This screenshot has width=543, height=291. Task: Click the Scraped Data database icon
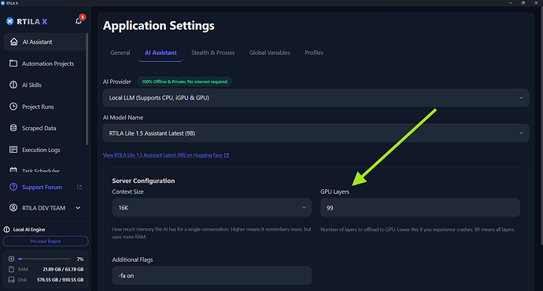tap(13, 128)
